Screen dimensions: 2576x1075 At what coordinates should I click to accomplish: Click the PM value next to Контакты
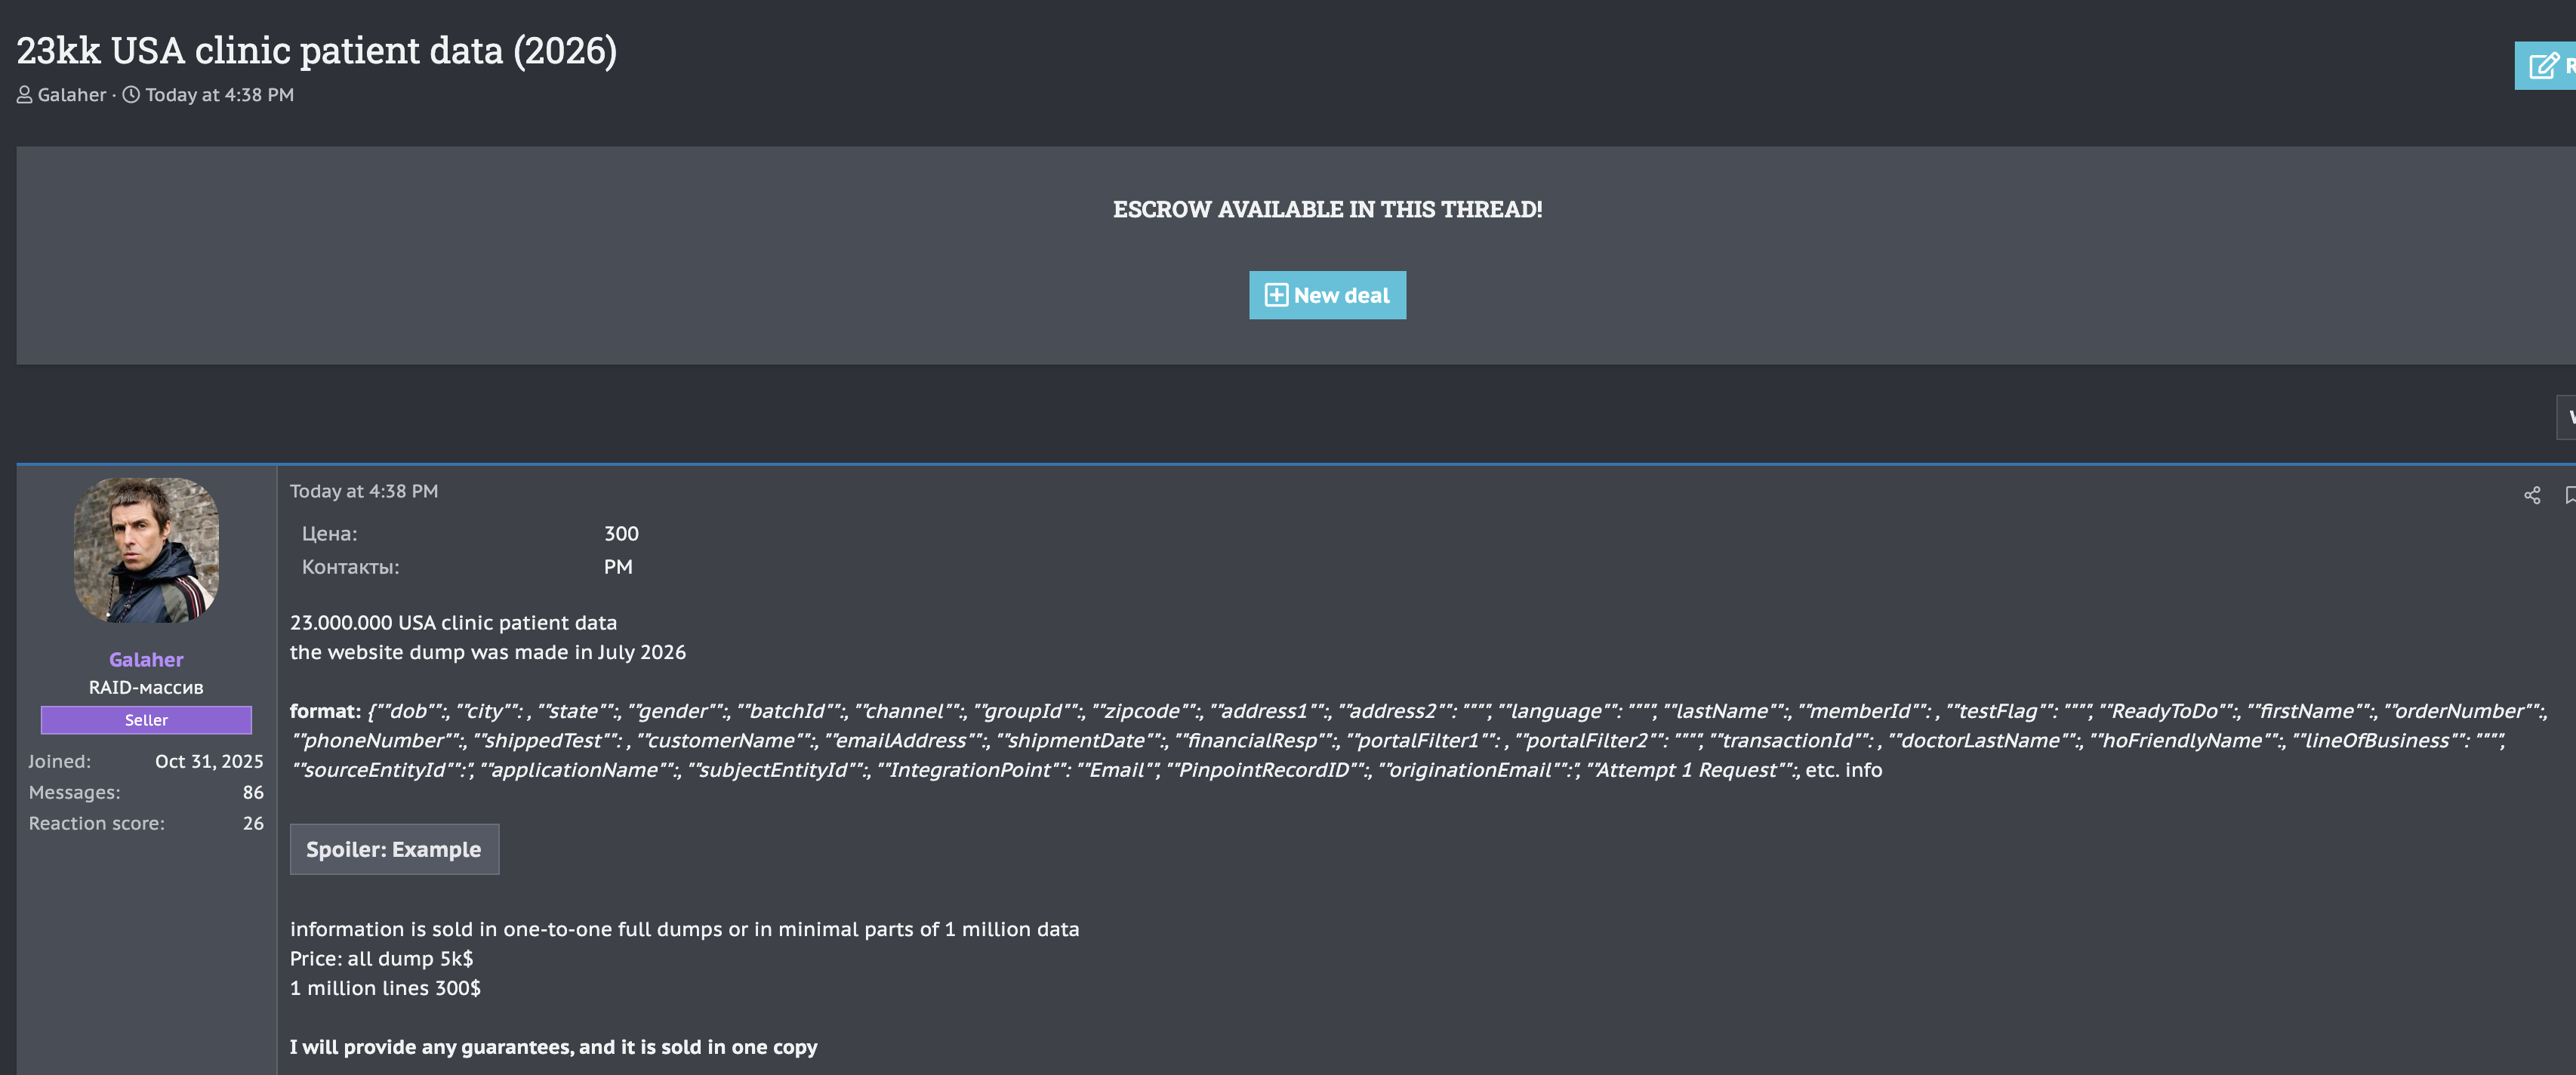click(x=618, y=567)
